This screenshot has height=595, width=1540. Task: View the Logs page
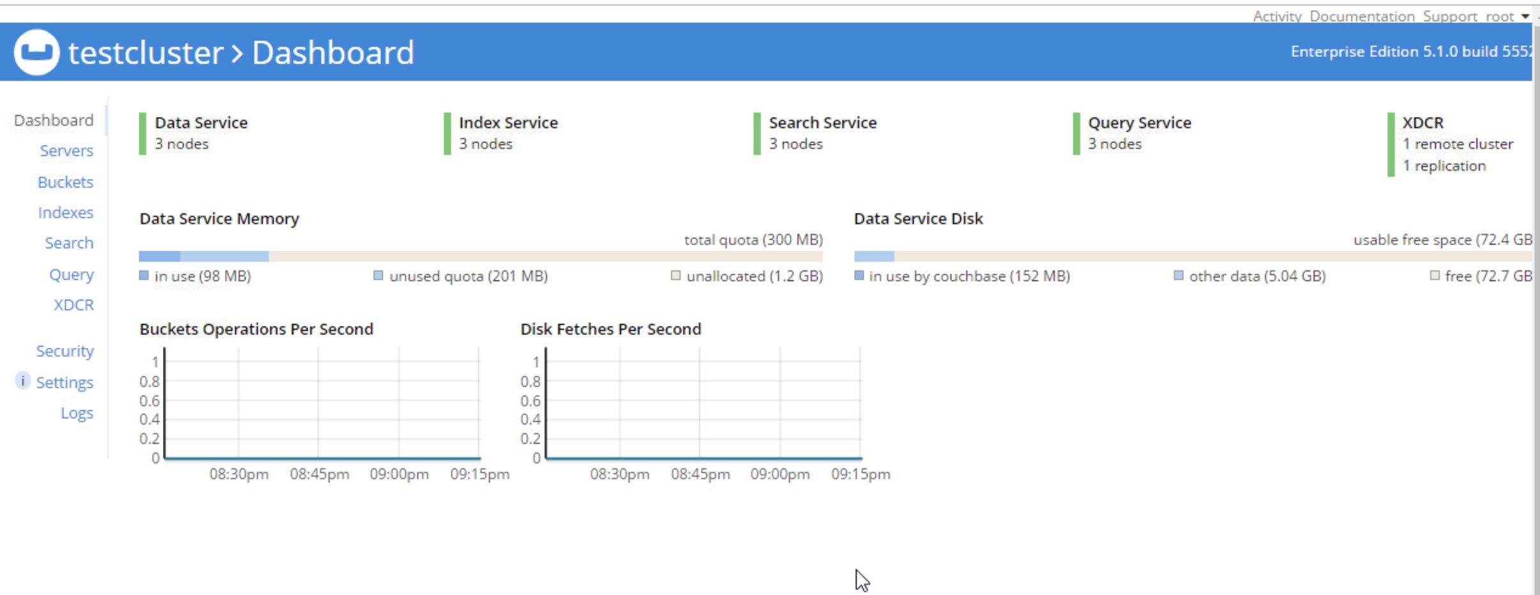(77, 413)
